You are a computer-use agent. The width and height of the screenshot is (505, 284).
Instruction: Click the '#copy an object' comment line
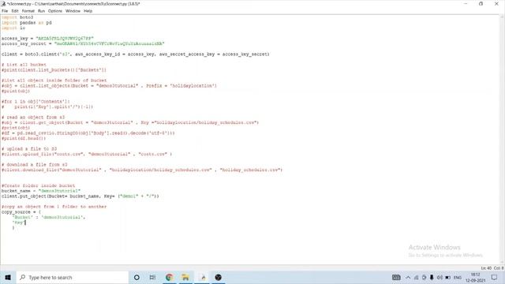pos(54,207)
